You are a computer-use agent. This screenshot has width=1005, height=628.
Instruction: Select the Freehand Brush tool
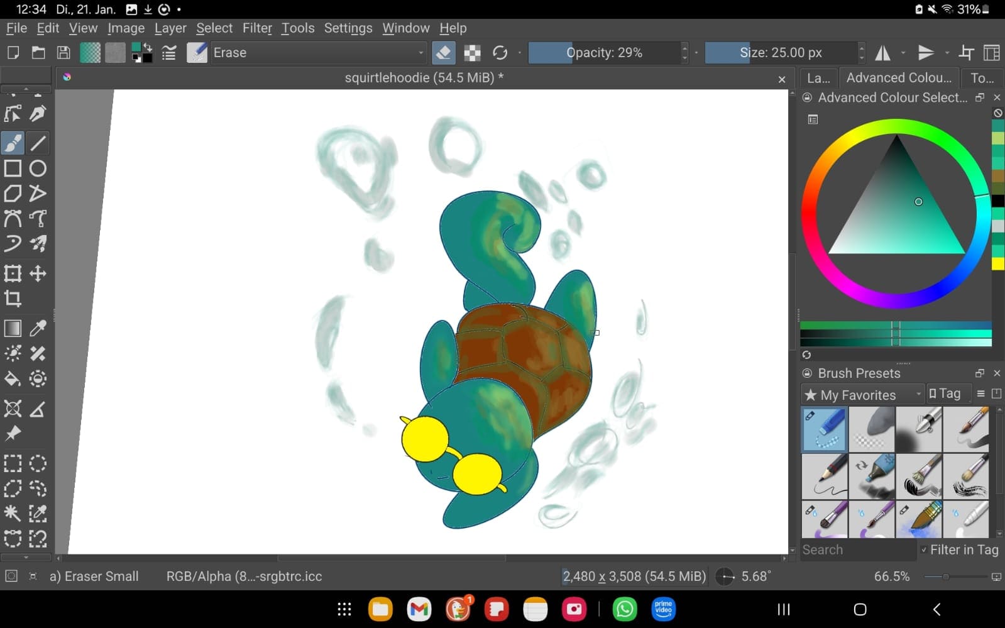pyautogui.click(x=13, y=143)
